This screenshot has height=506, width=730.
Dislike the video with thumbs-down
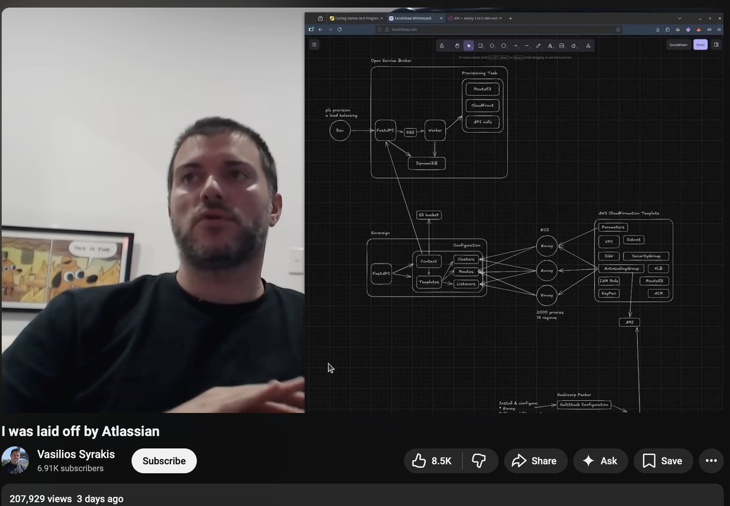tap(479, 461)
